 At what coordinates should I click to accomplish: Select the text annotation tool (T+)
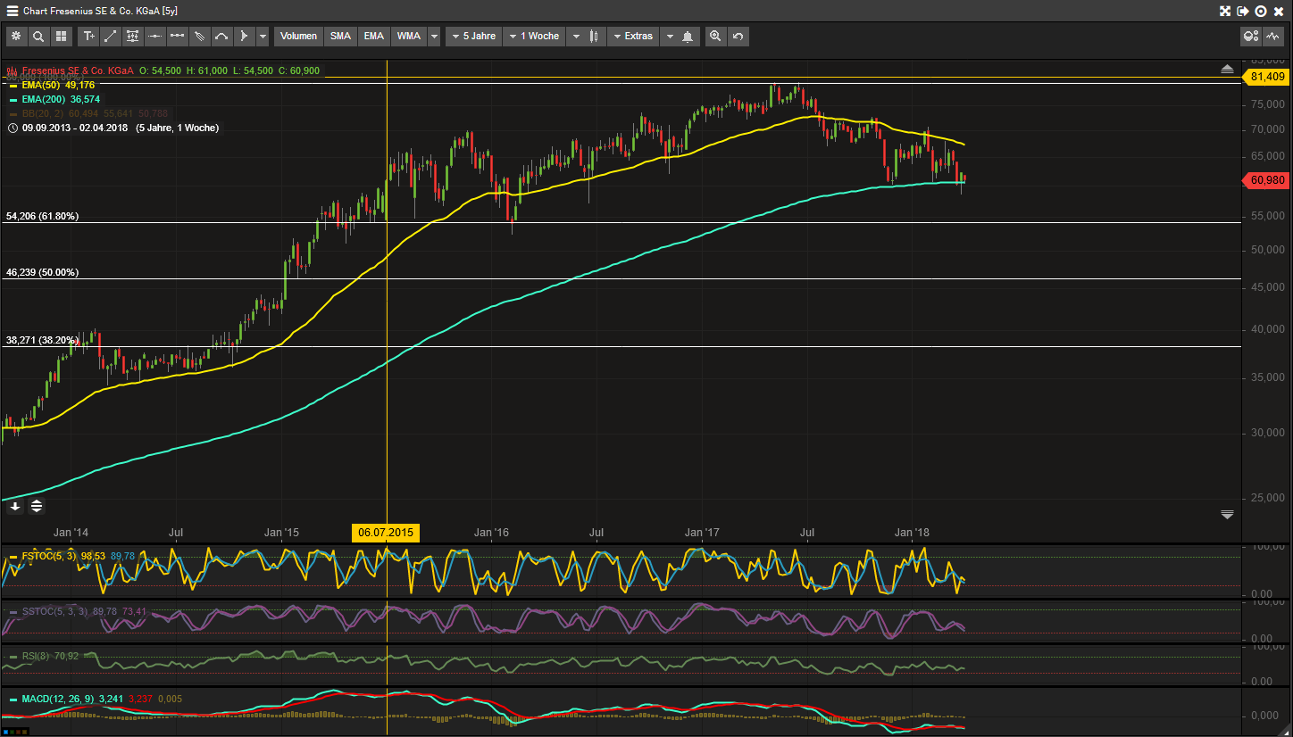[x=88, y=36]
